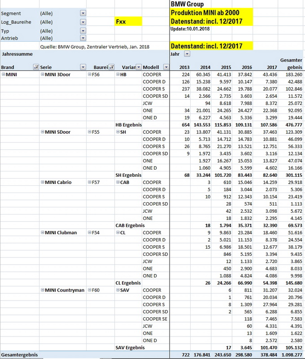Viewport: 305px width, 359px height.
Task: Collapse the F57 Baureihe group
Action: click(x=89, y=182)
